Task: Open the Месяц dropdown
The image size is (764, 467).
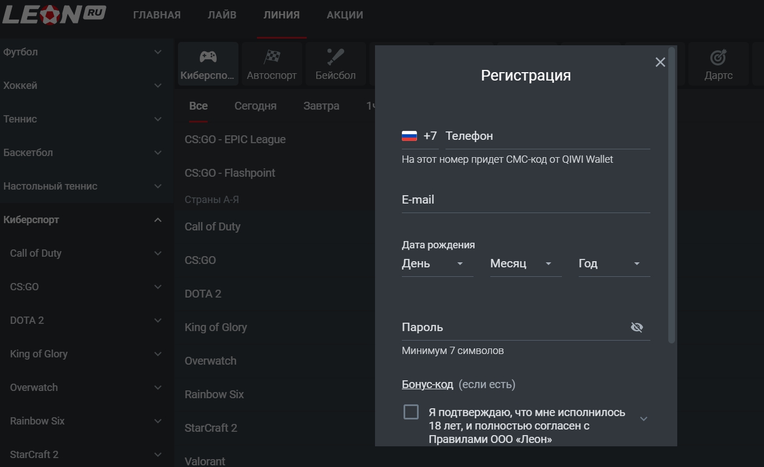Action: pyautogui.click(x=525, y=263)
